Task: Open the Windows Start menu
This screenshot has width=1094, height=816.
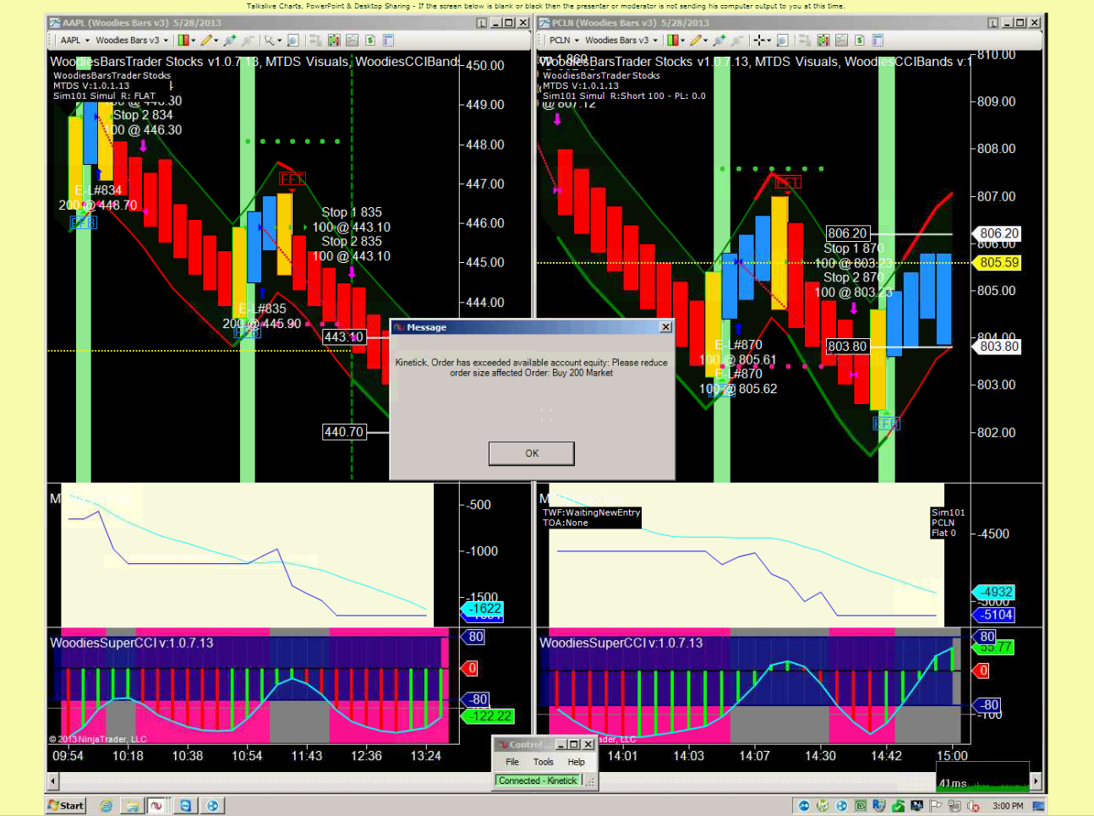Action: point(66,806)
